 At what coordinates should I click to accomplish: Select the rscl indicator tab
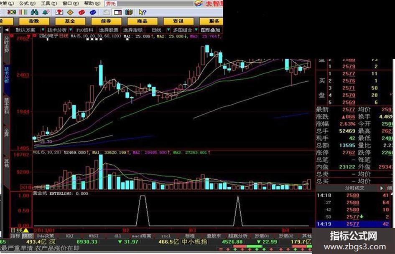[x=166, y=236]
